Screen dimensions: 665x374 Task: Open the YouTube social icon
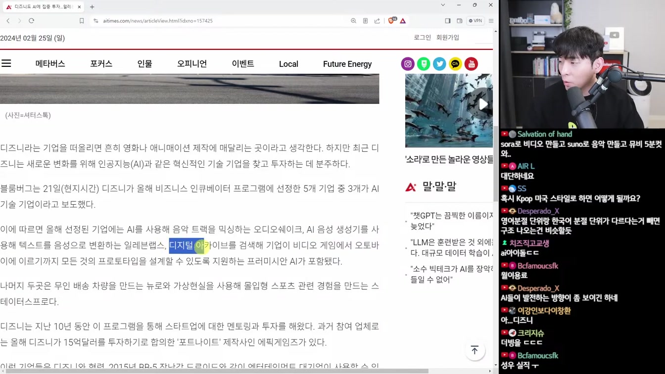coord(471,64)
